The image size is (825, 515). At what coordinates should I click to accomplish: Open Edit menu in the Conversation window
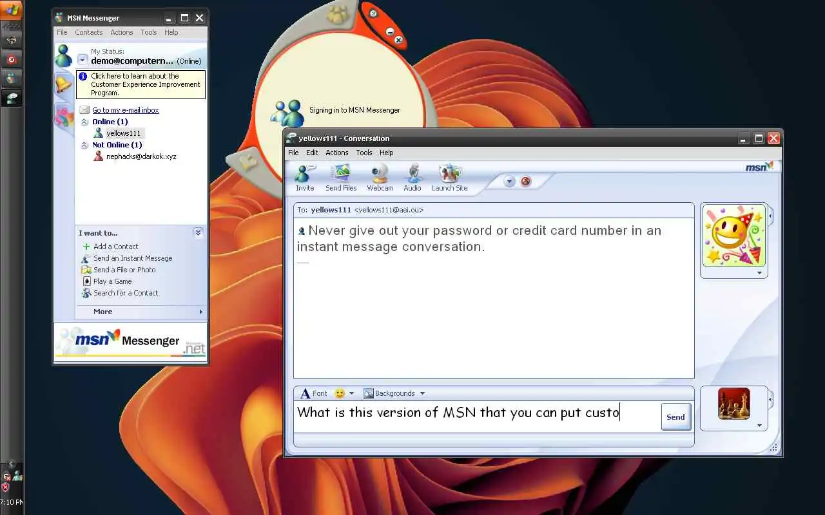point(312,153)
